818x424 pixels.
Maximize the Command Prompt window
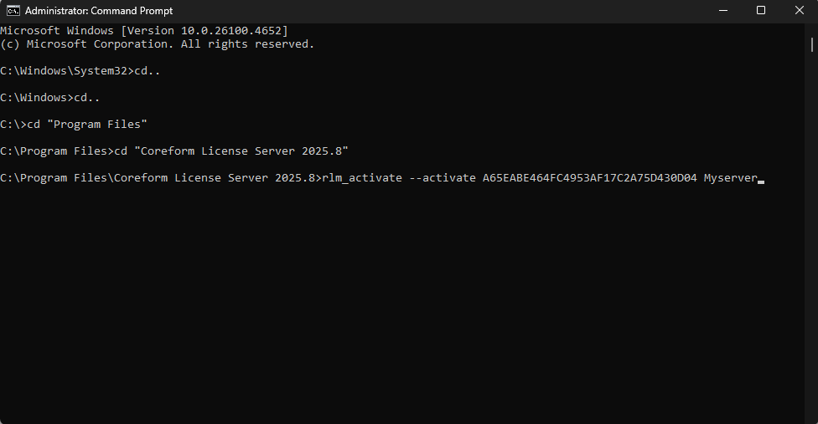(x=761, y=10)
